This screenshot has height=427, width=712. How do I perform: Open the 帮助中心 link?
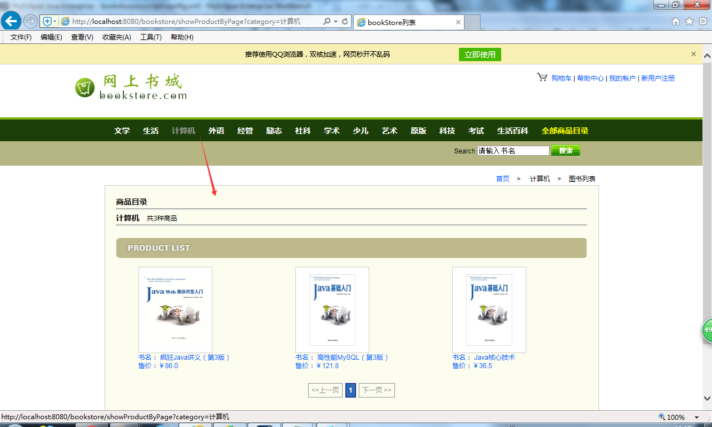point(590,78)
